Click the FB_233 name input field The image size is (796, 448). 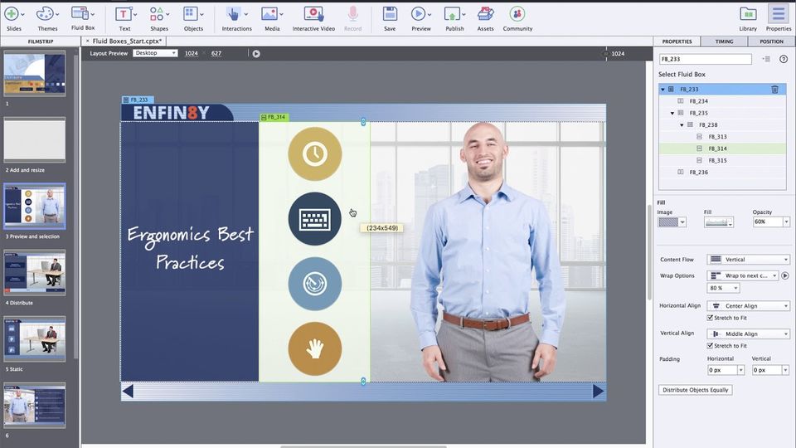pyautogui.click(x=705, y=59)
